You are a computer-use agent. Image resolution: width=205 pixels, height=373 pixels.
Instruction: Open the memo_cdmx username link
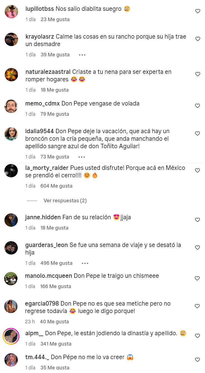coord(42,104)
